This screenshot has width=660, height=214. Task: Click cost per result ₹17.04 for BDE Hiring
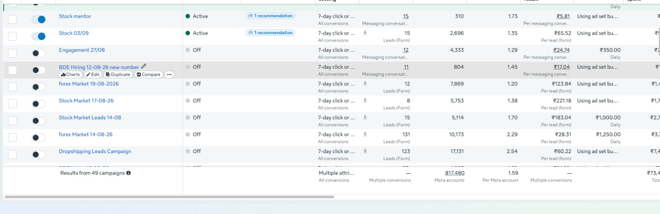pos(561,67)
